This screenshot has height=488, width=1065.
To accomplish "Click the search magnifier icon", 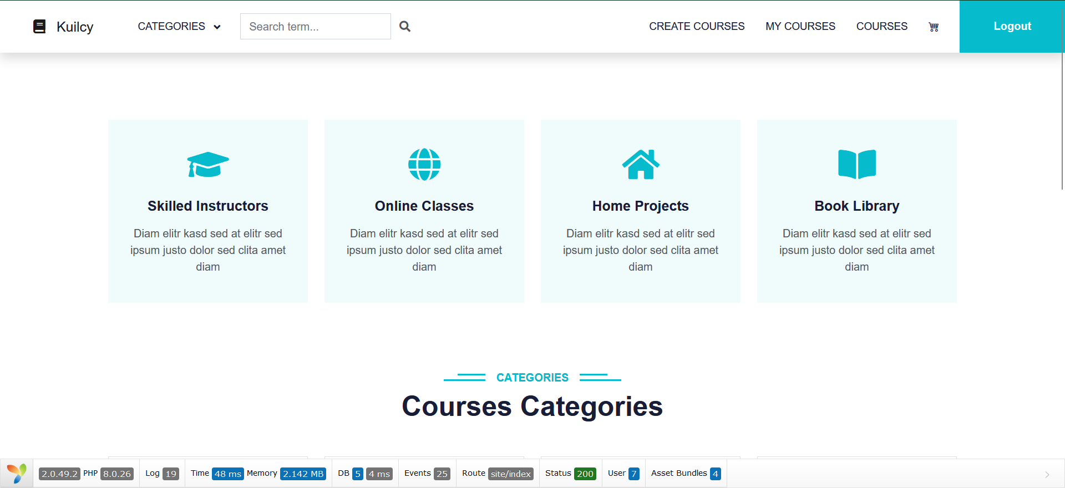I will coord(405,27).
